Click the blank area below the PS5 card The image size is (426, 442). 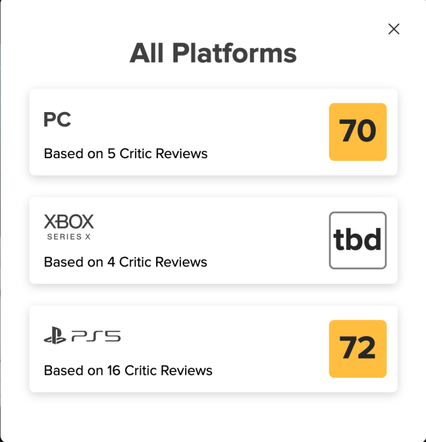tap(213, 416)
